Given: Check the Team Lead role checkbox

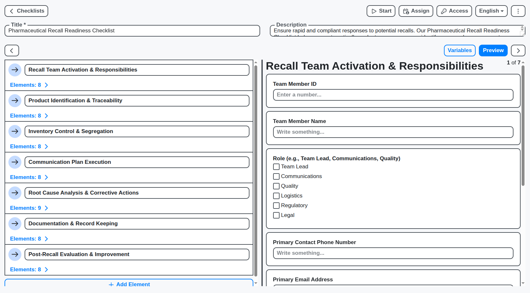Looking at the screenshot, I should point(276,166).
